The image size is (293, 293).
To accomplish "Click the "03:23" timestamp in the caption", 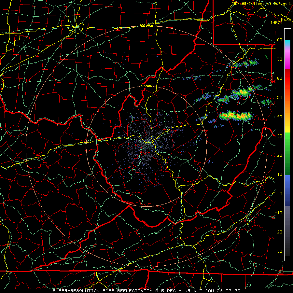I will (x=233, y=291).
